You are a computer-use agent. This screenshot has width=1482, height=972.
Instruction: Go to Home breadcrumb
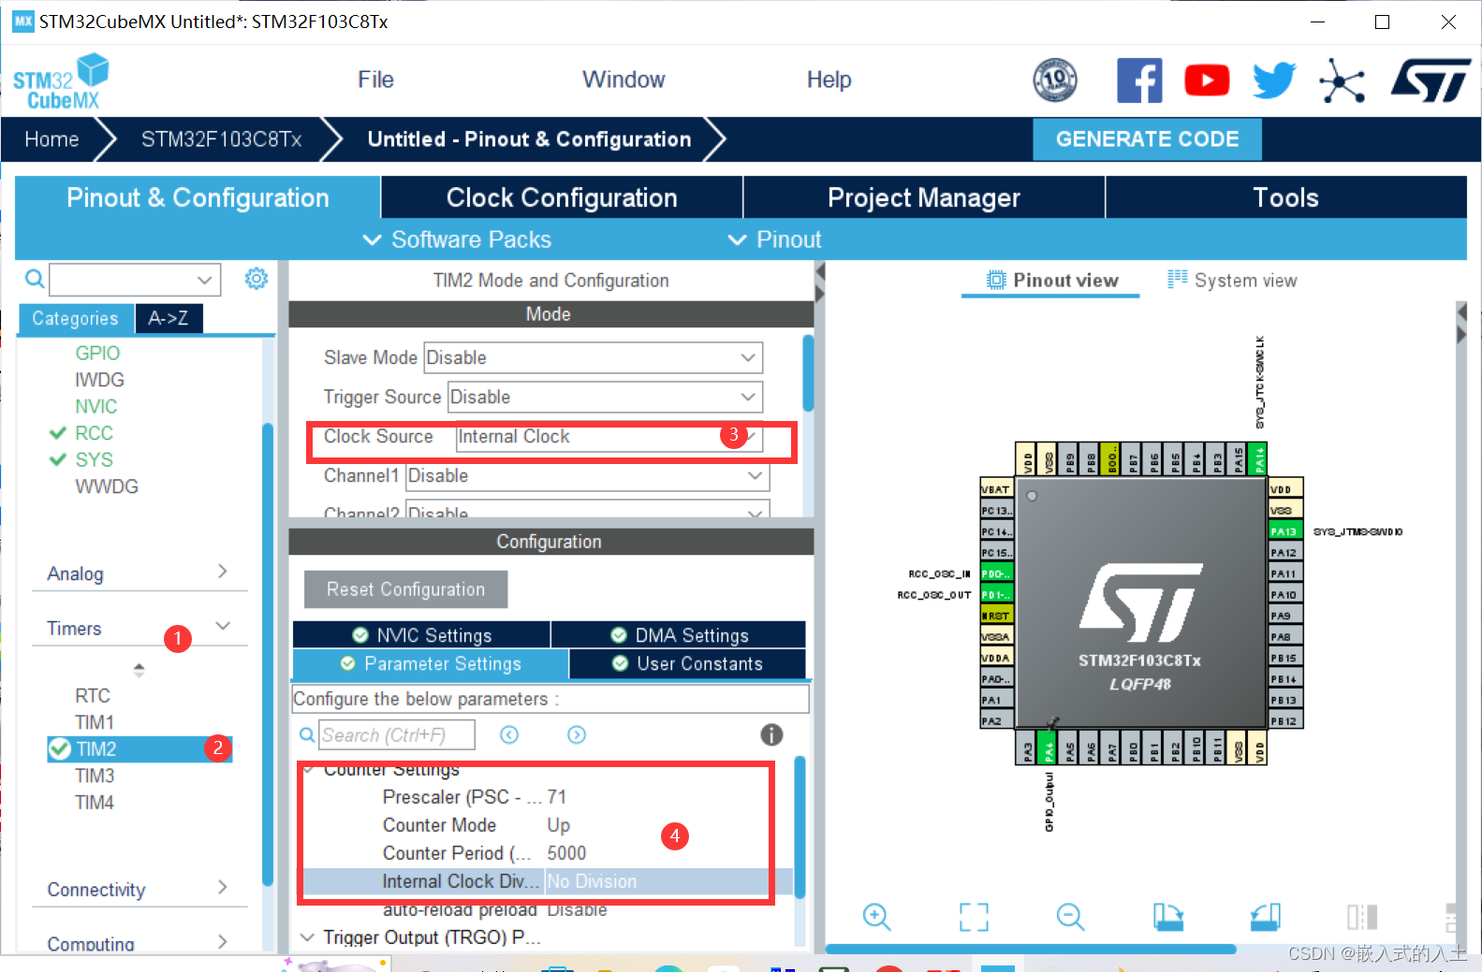[51, 139]
